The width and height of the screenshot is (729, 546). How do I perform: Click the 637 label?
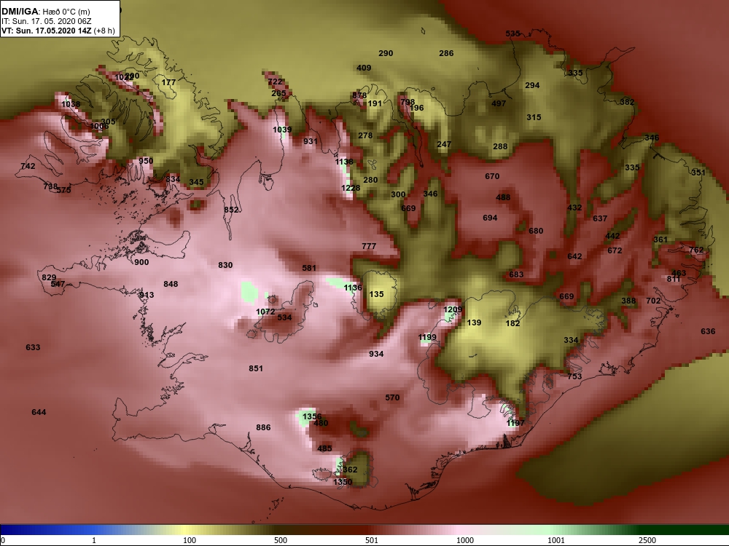[600, 218]
